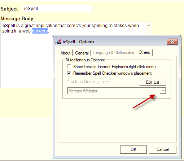Viewport: 184px width, 161px height.
Task: Click the "Look up Meaning" uses label
Action: tap(88, 82)
